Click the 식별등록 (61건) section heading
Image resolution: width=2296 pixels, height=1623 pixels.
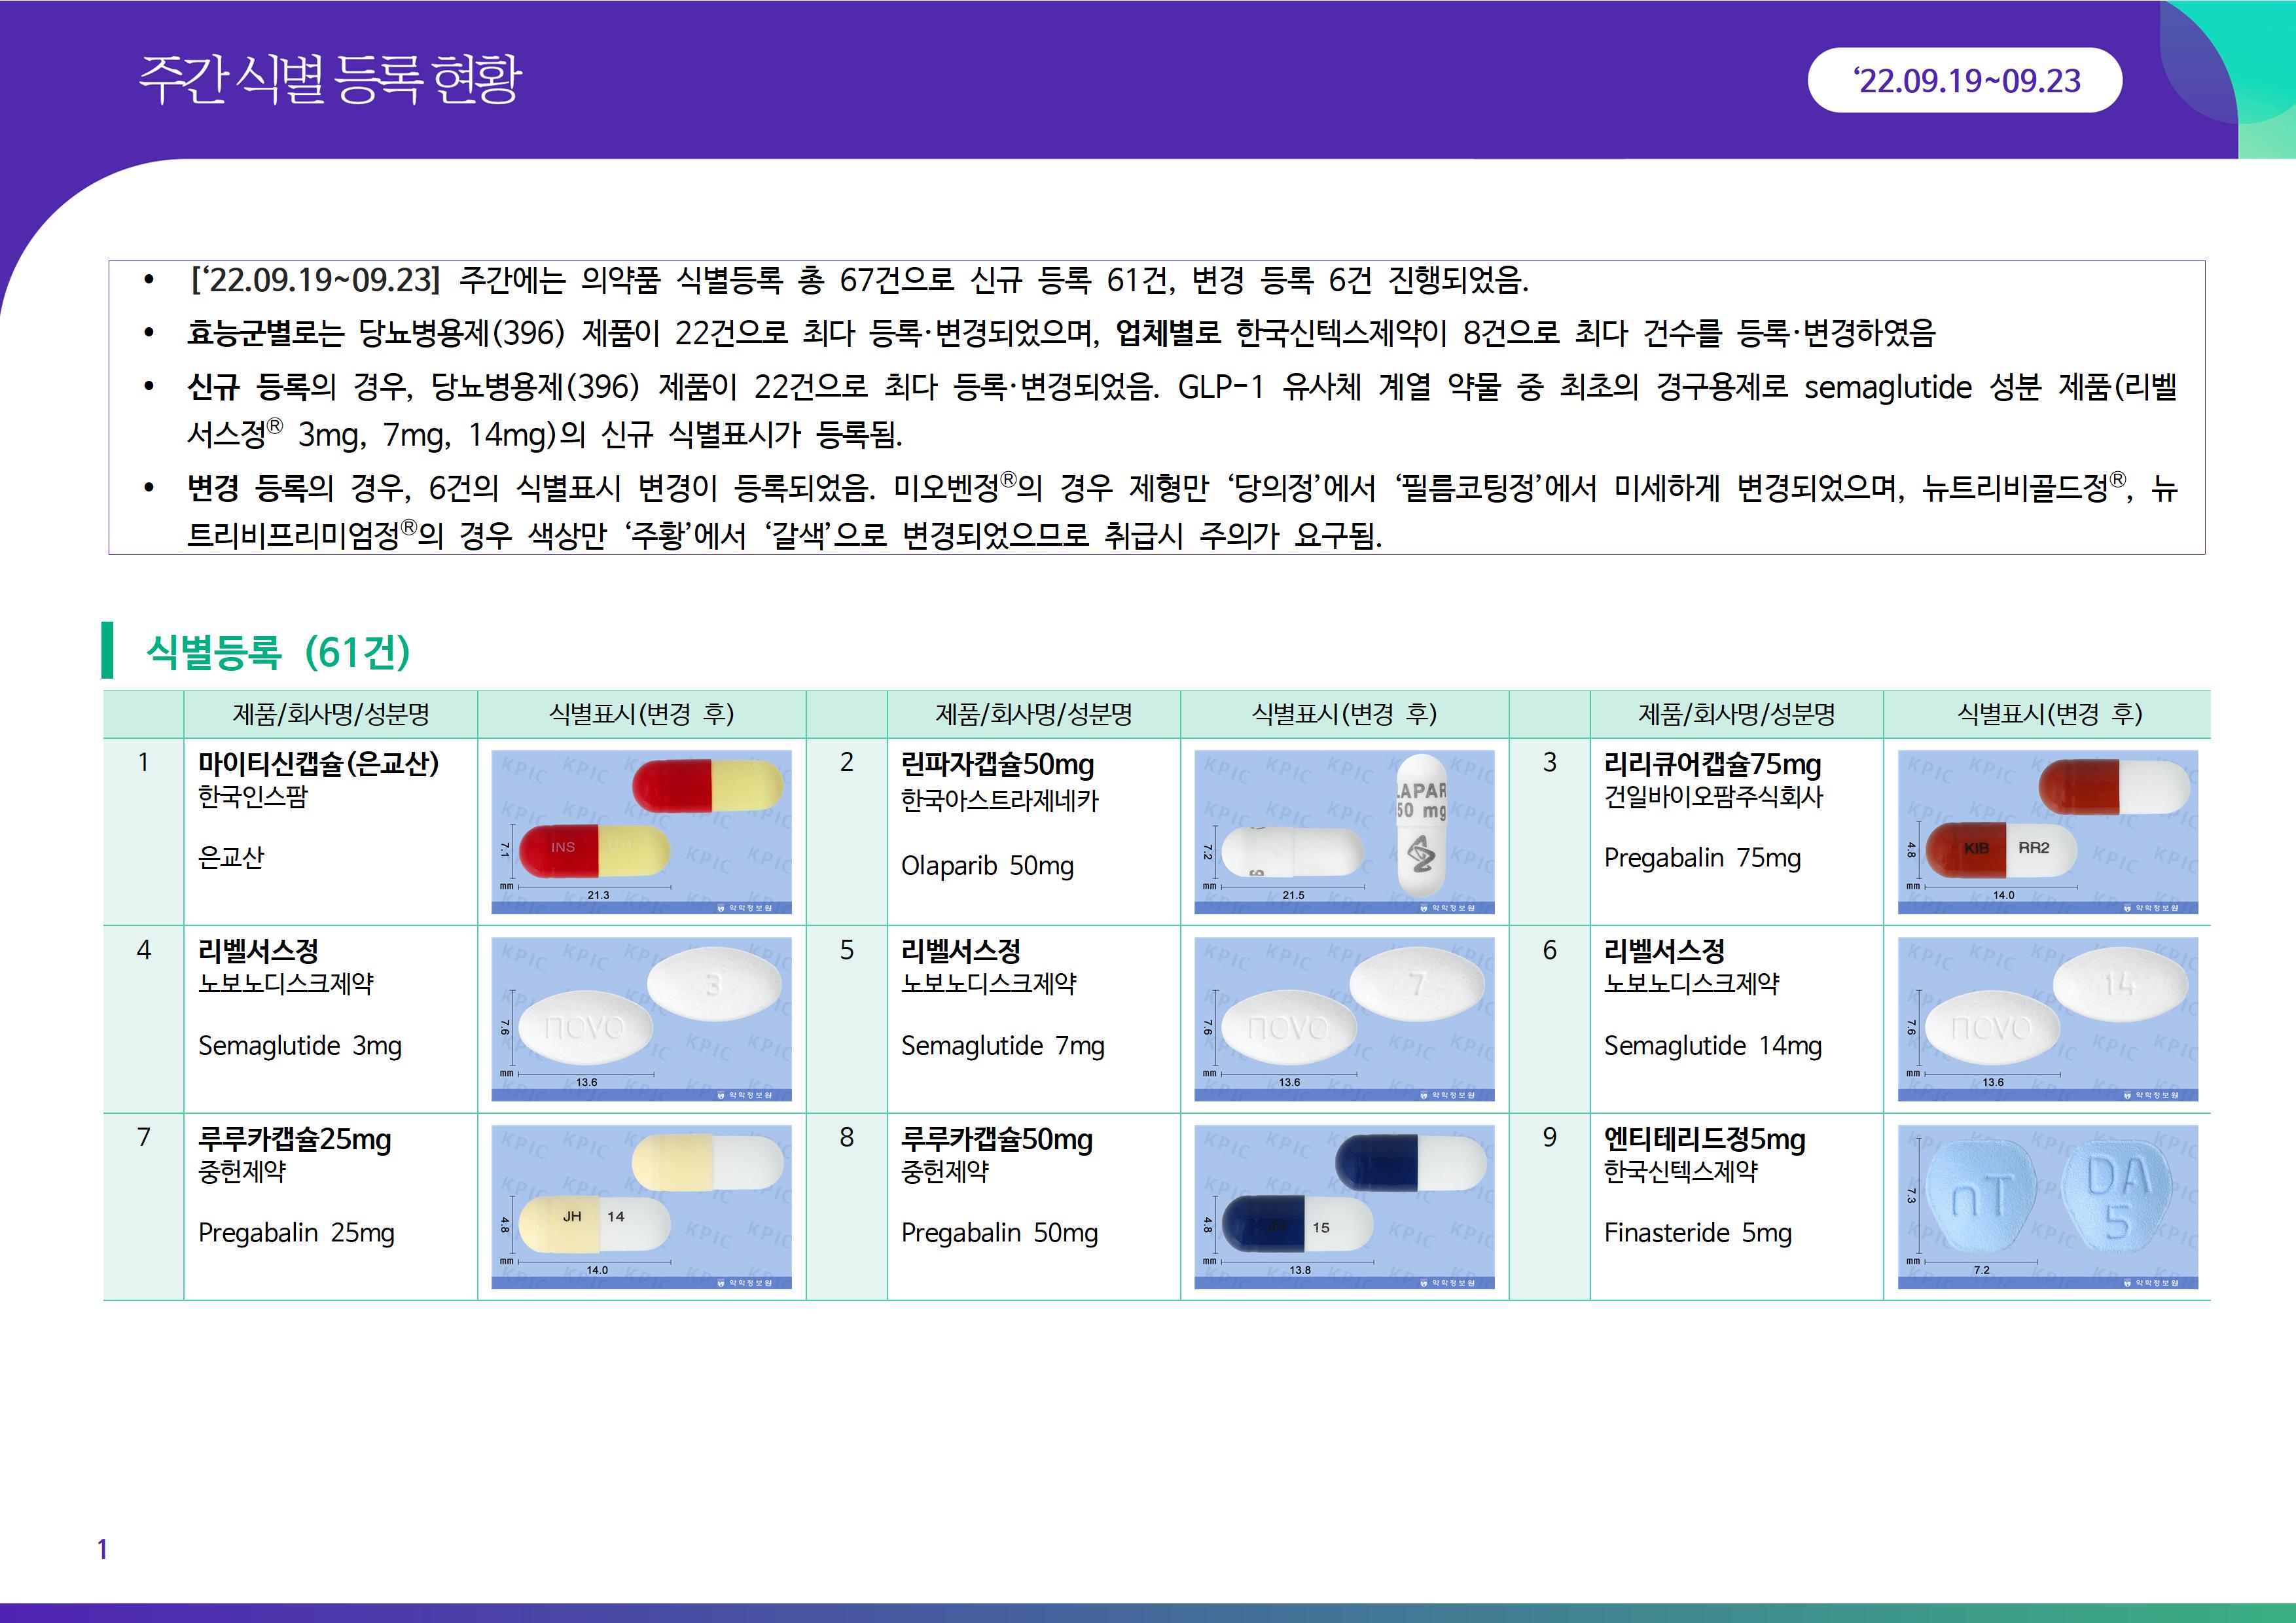click(x=278, y=652)
